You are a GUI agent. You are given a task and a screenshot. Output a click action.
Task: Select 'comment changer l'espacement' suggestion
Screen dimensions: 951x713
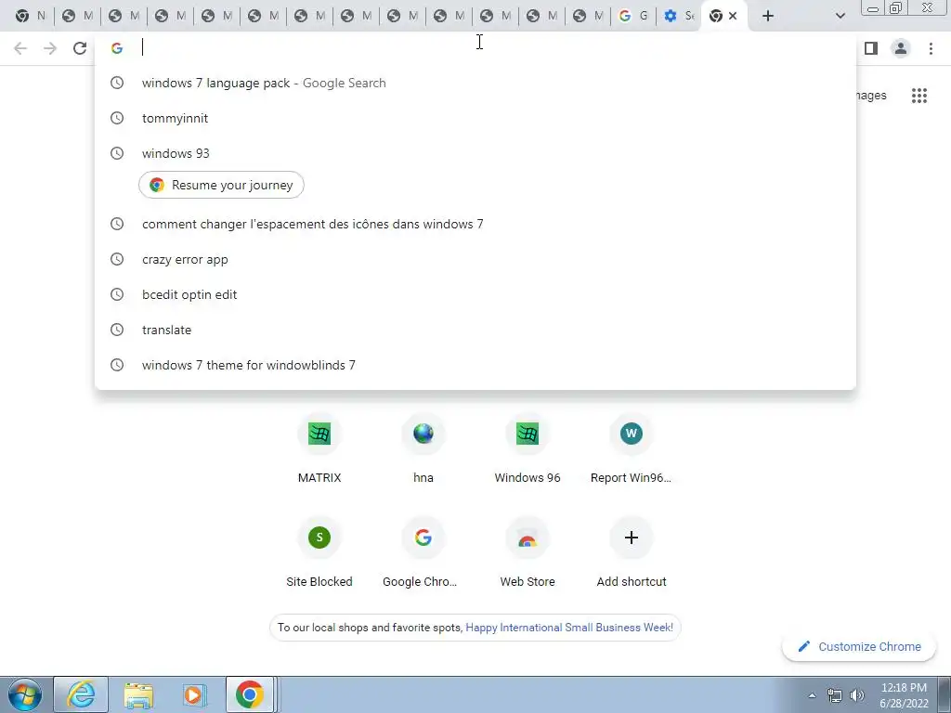tap(475, 225)
